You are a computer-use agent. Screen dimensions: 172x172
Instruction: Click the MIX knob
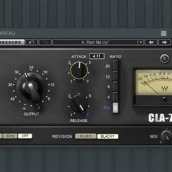pos(166,136)
